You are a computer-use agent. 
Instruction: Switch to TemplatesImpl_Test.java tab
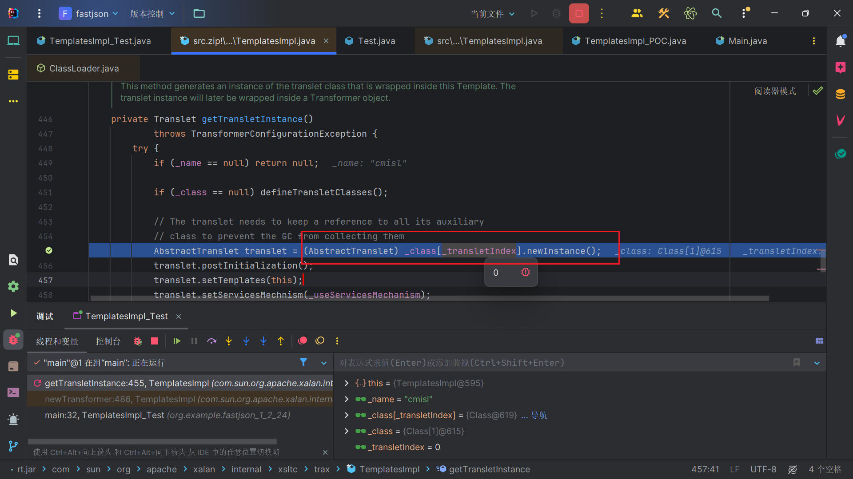[x=100, y=41]
